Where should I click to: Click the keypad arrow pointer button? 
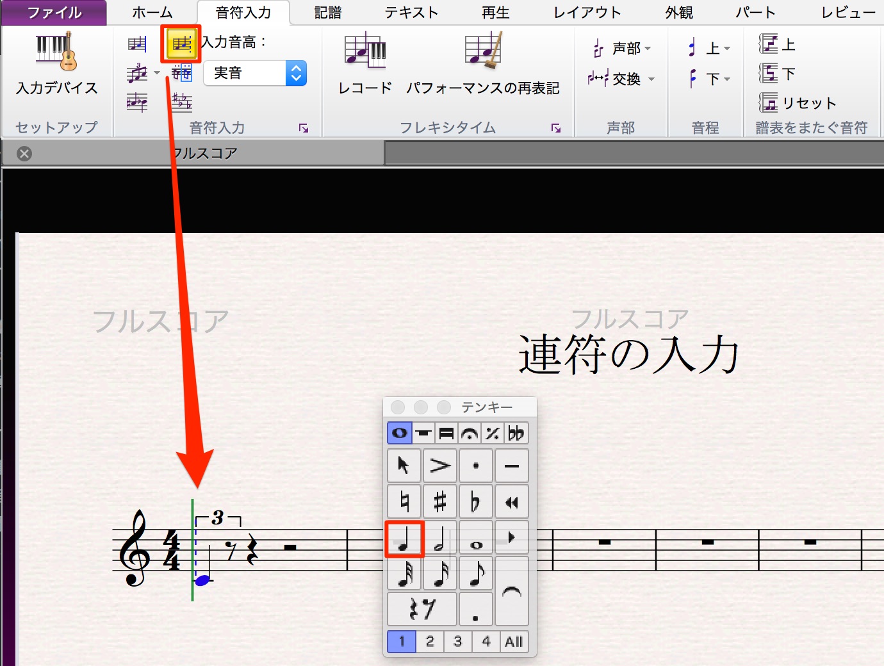(x=404, y=466)
